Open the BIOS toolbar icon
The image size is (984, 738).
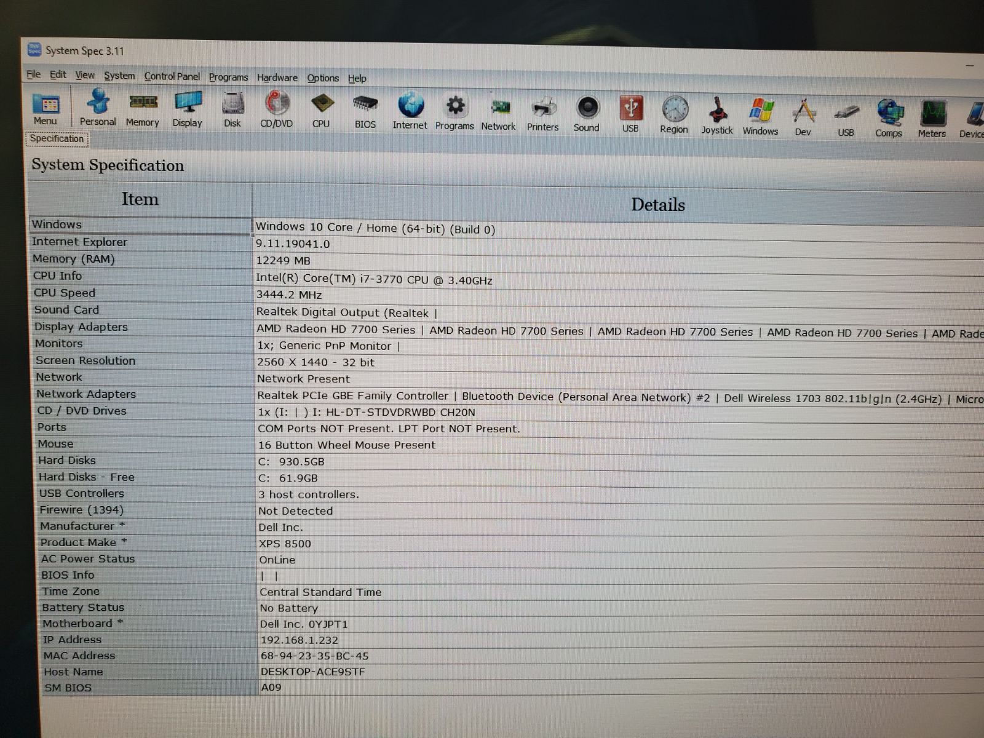tap(365, 111)
